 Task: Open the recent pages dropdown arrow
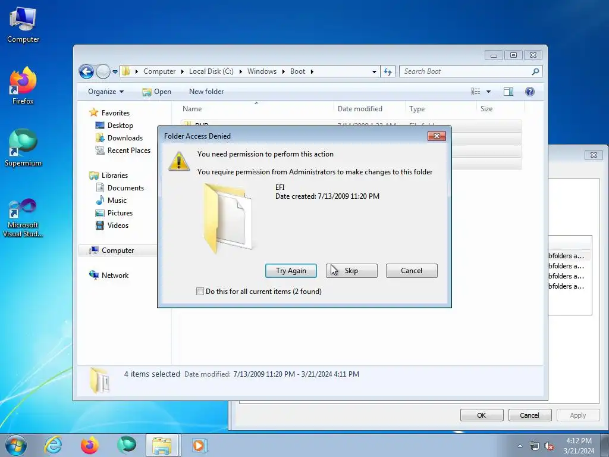click(115, 72)
